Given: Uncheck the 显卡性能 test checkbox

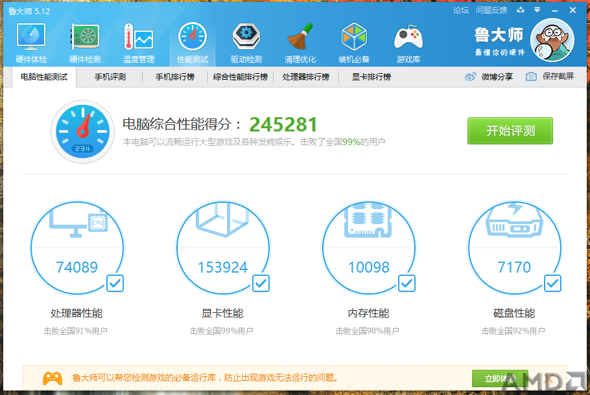Looking at the screenshot, I should pos(261,284).
